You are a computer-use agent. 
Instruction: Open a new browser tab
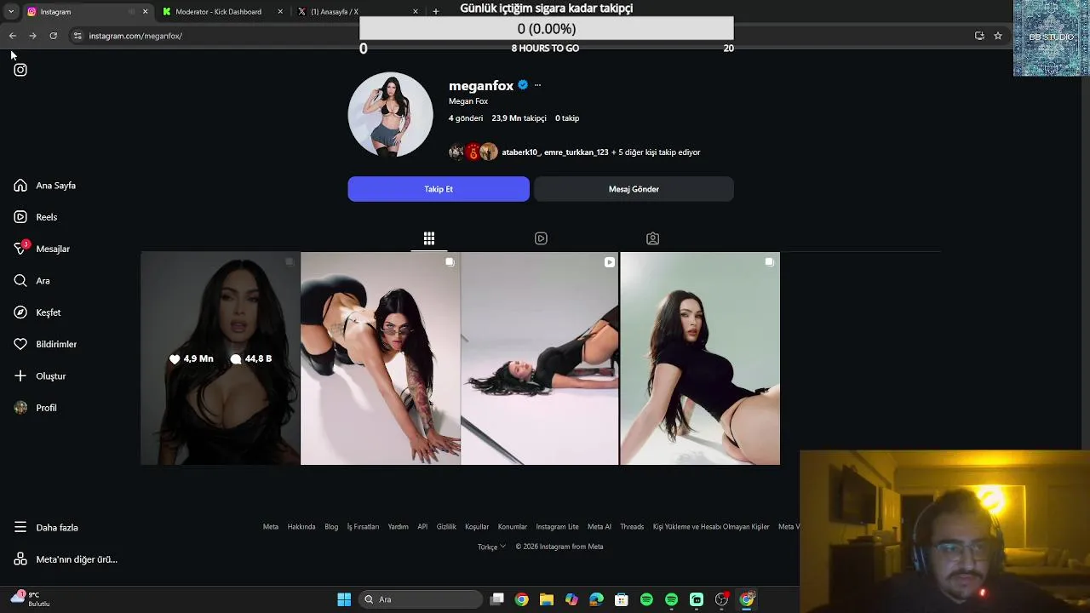coord(436,12)
